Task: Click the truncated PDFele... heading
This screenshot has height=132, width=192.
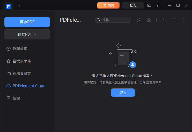Action: coord(70,20)
